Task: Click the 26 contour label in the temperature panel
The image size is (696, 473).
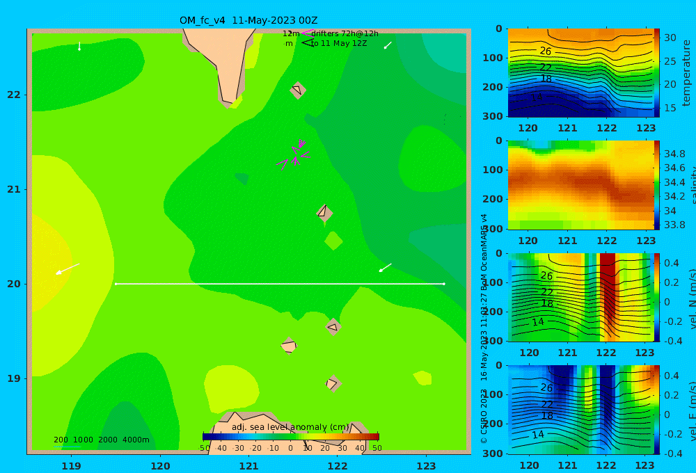Action: click(546, 51)
